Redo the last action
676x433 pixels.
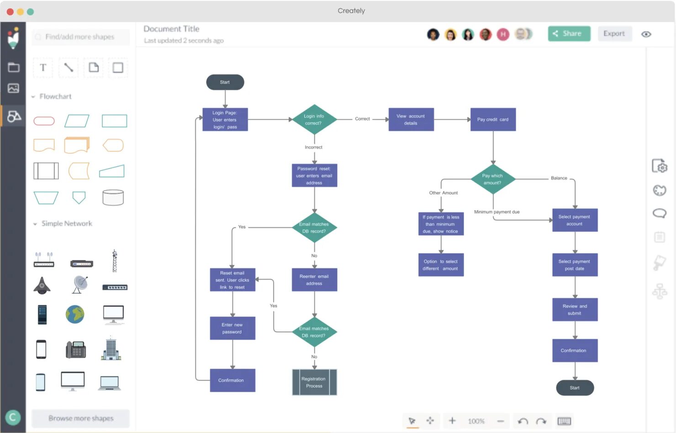pyautogui.click(x=541, y=421)
